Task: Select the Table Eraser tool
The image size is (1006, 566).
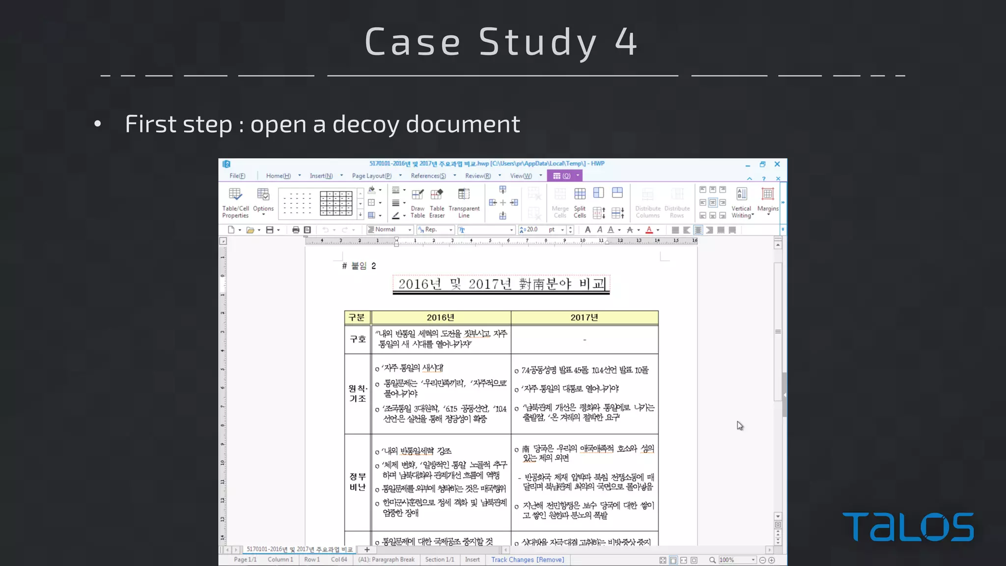Action: tap(437, 202)
